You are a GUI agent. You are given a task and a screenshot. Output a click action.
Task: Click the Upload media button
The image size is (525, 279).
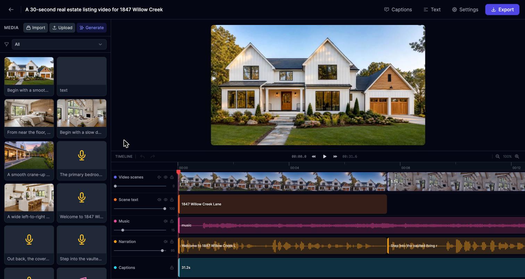(62, 28)
